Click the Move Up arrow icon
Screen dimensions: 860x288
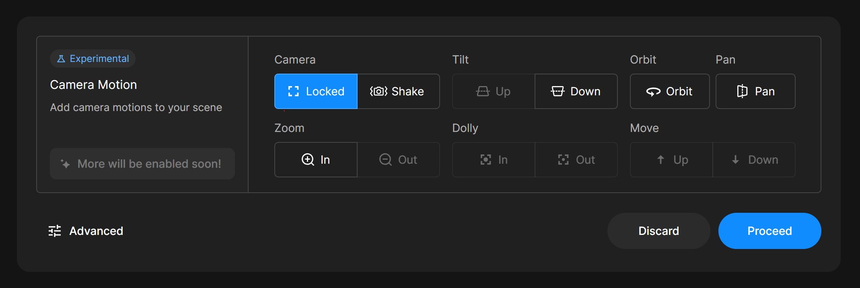tap(660, 160)
